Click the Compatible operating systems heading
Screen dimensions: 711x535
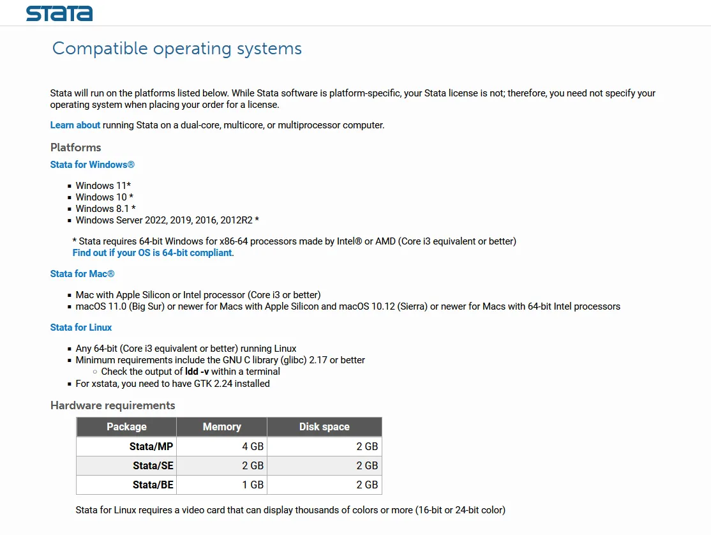click(x=177, y=49)
